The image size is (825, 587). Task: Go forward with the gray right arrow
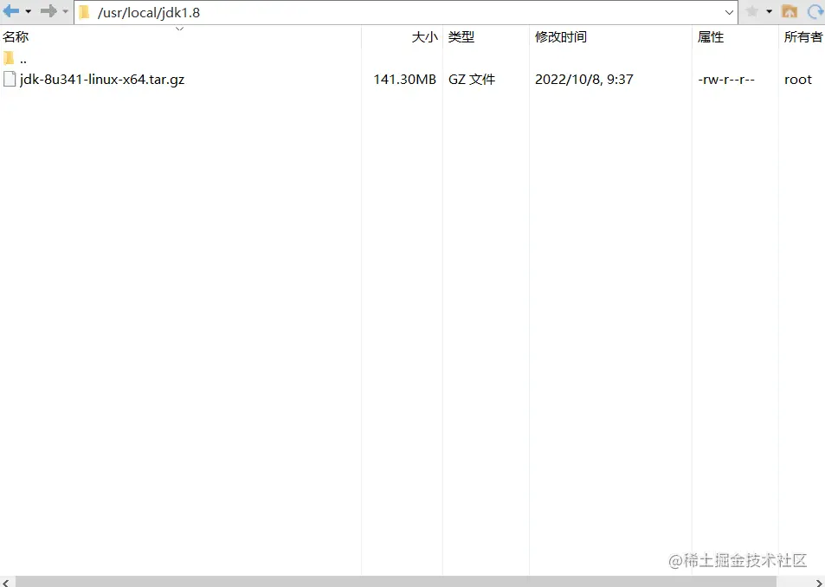pos(48,11)
